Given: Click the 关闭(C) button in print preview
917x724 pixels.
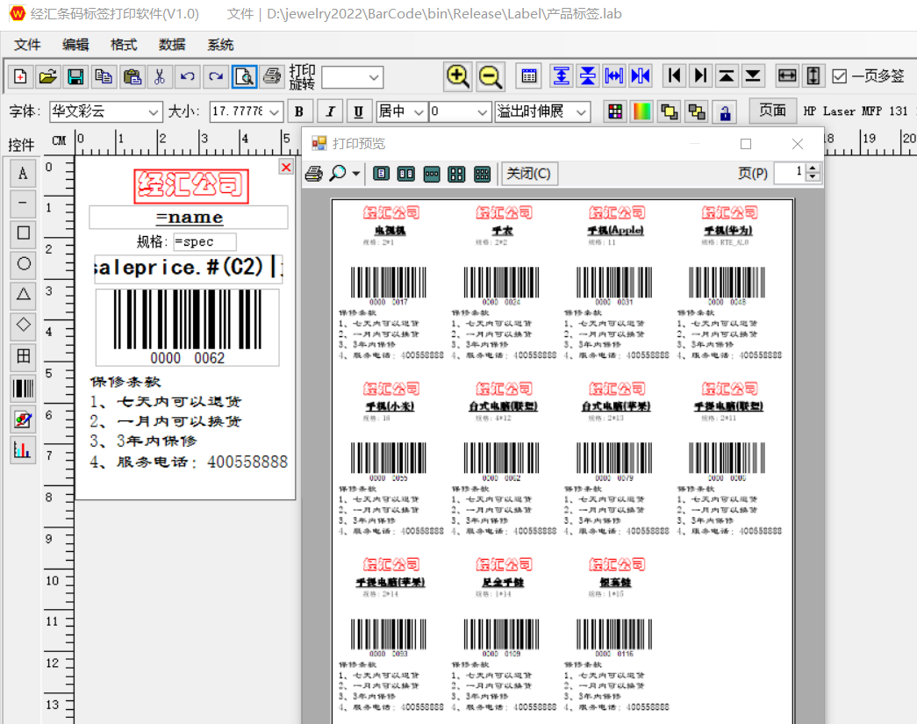Looking at the screenshot, I should pyautogui.click(x=528, y=174).
